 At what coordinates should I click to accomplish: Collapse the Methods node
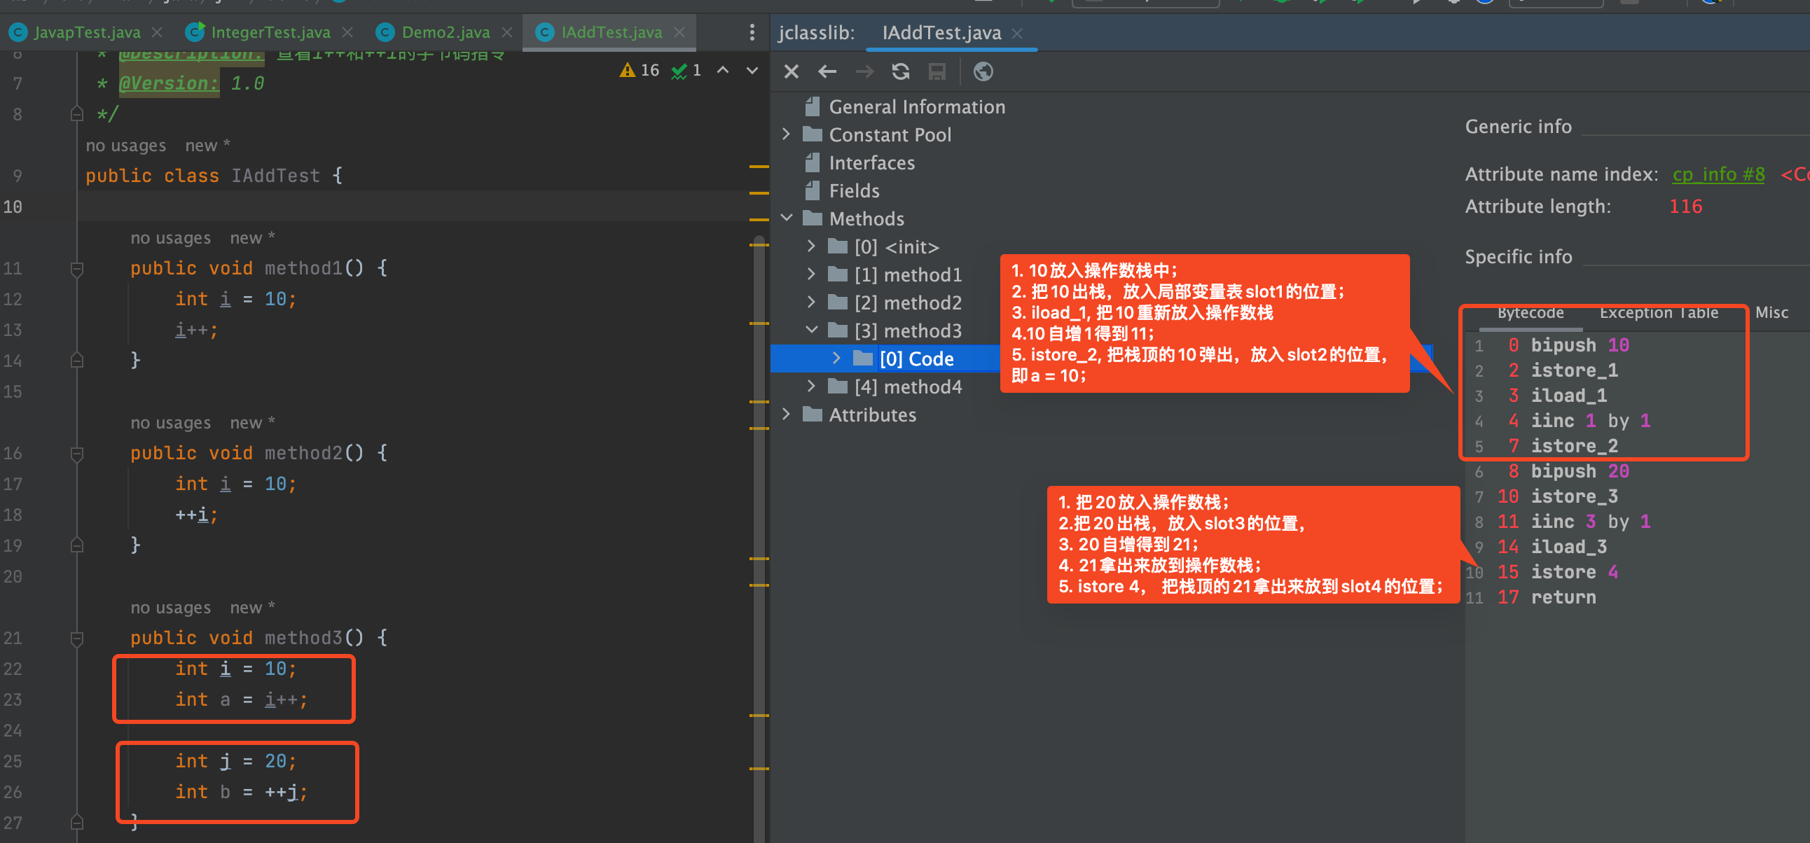click(x=786, y=218)
